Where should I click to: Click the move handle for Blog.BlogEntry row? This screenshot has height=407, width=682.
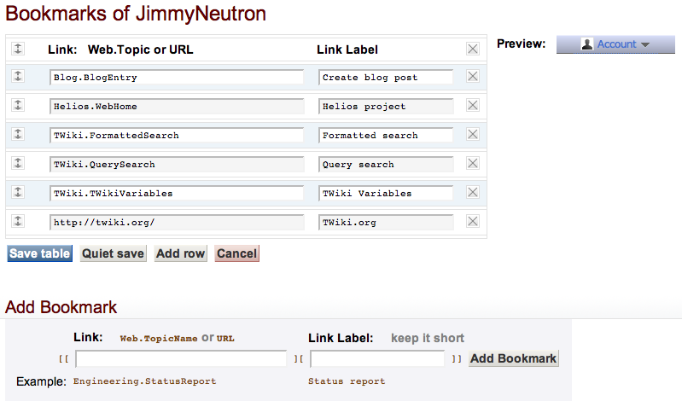[x=17, y=77]
